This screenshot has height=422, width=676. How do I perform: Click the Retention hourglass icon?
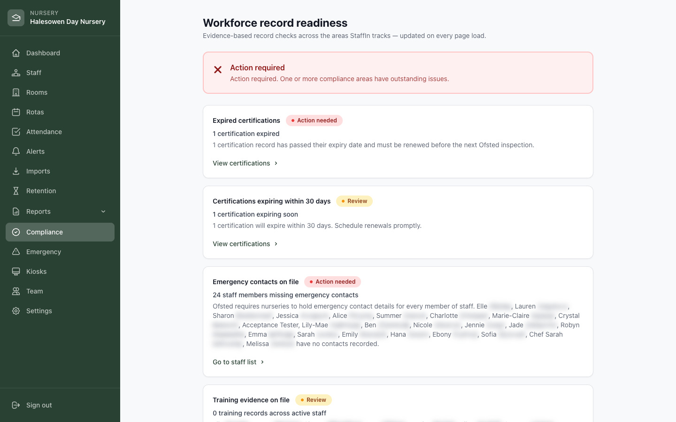(16, 191)
